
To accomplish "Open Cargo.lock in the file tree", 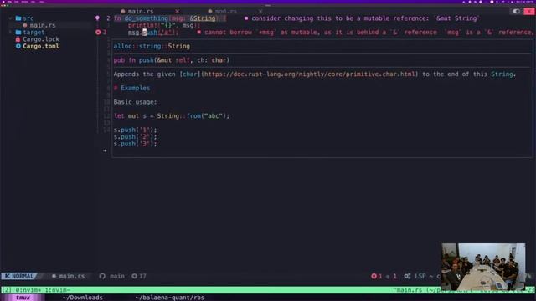I will point(41,39).
